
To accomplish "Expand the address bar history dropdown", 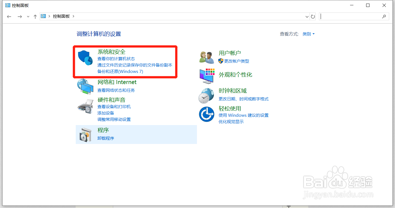I will click(307, 17).
